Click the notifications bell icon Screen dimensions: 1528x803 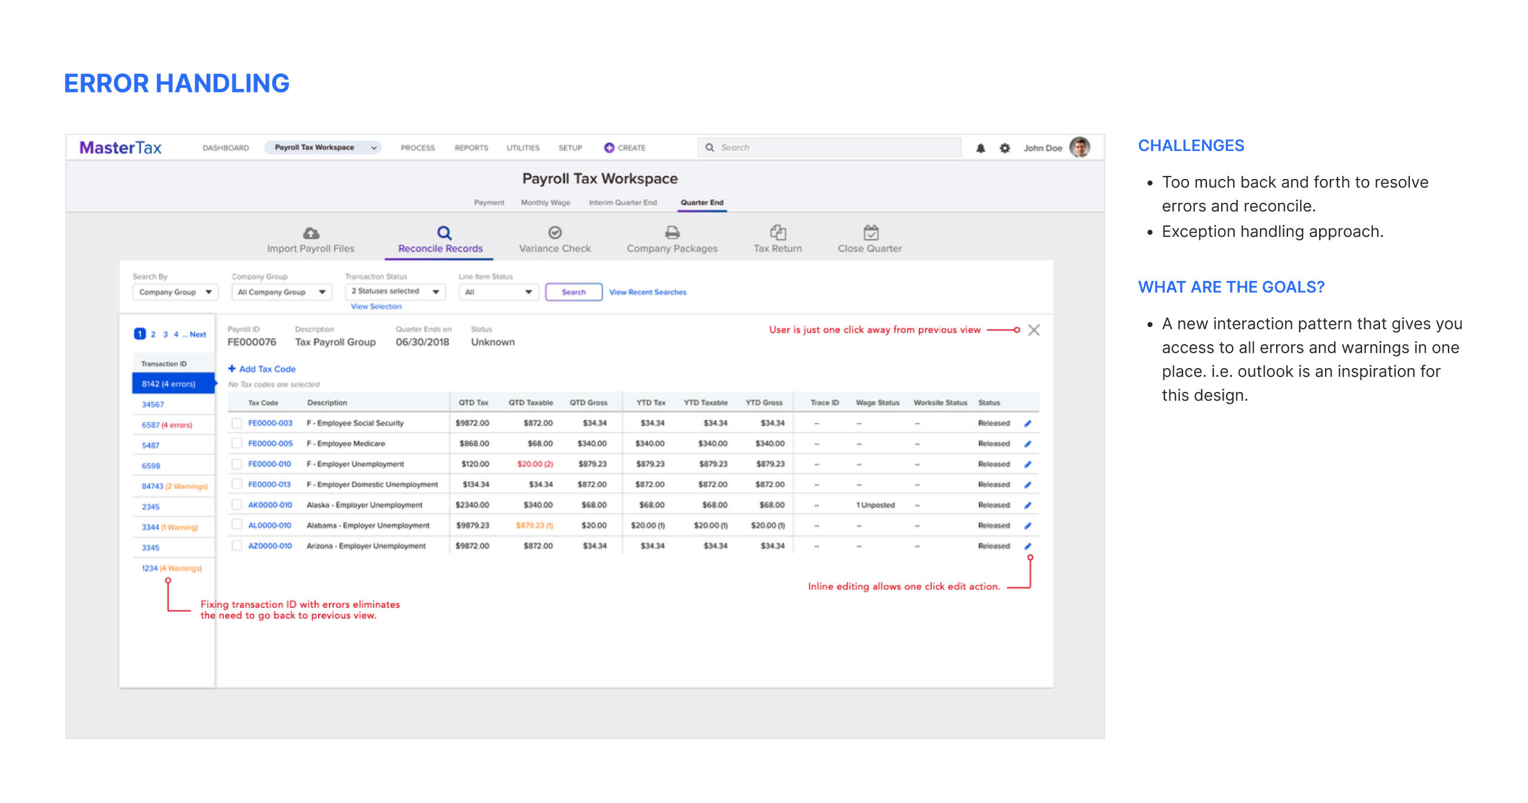(980, 148)
